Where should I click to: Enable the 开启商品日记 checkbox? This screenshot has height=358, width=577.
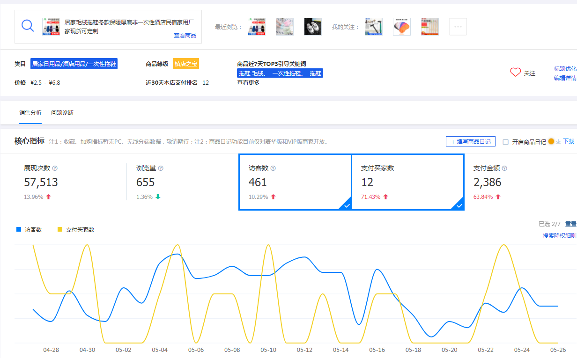point(505,142)
